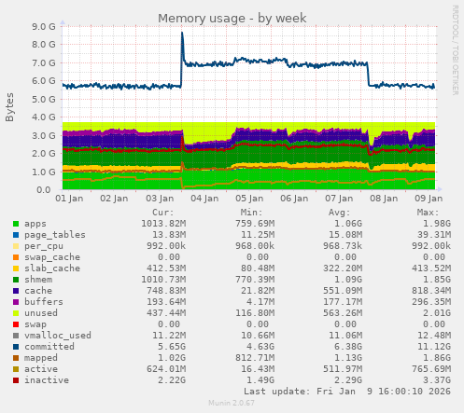The image size is (464, 413).
Task: Click the 'page_tables' legend label
Action: (55, 235)
